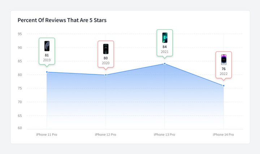Click the 2022 year label in tooltip
260x154 pixels.
tap(224, 73)
